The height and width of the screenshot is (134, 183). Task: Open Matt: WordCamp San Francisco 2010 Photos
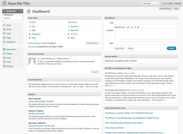click(x=124, y=123)
